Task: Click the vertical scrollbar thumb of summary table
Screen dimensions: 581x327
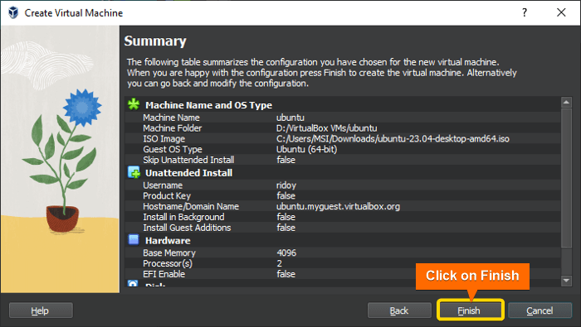Action: point(566,177)
